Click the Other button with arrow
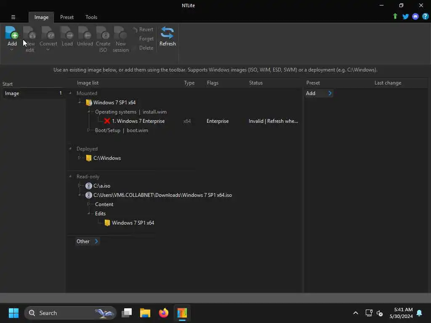This screenshot has width=431, height=323. (x=87, y=241)
